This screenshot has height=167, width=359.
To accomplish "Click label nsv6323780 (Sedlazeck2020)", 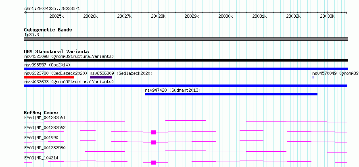I will (56, 73).
